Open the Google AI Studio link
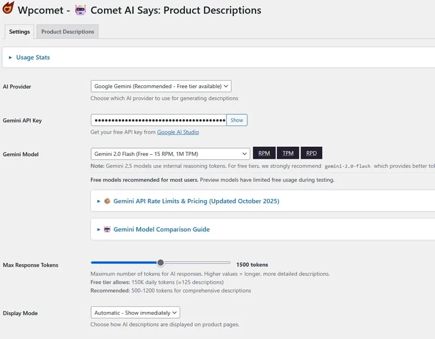The height and width of the screenshot is (339, 435). coord(178,132)
